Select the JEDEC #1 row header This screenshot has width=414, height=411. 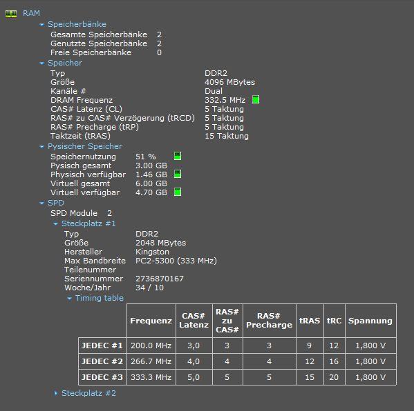coord(102,345)
